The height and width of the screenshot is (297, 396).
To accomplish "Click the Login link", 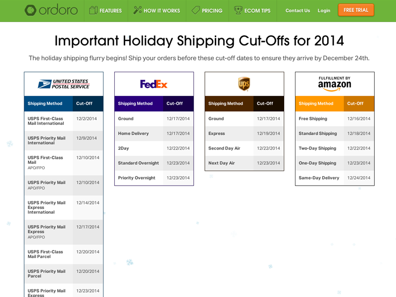I will (x=324, y=10).
